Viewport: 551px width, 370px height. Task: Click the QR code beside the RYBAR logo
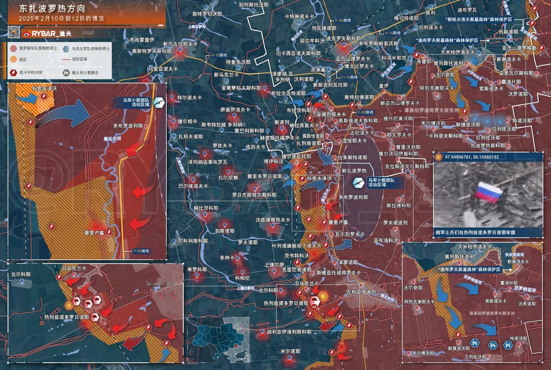pyautogui.click(x=13, y=33)
